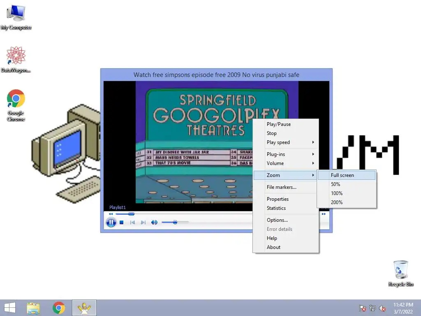Image resolution: width=421 pixels, height=316 pixels.
Task: Select the Google Chrome desktop shortcut
Action: tap(16, 105)
